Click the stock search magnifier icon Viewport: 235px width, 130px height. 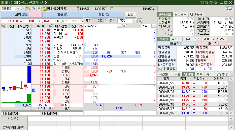[22, 9]
